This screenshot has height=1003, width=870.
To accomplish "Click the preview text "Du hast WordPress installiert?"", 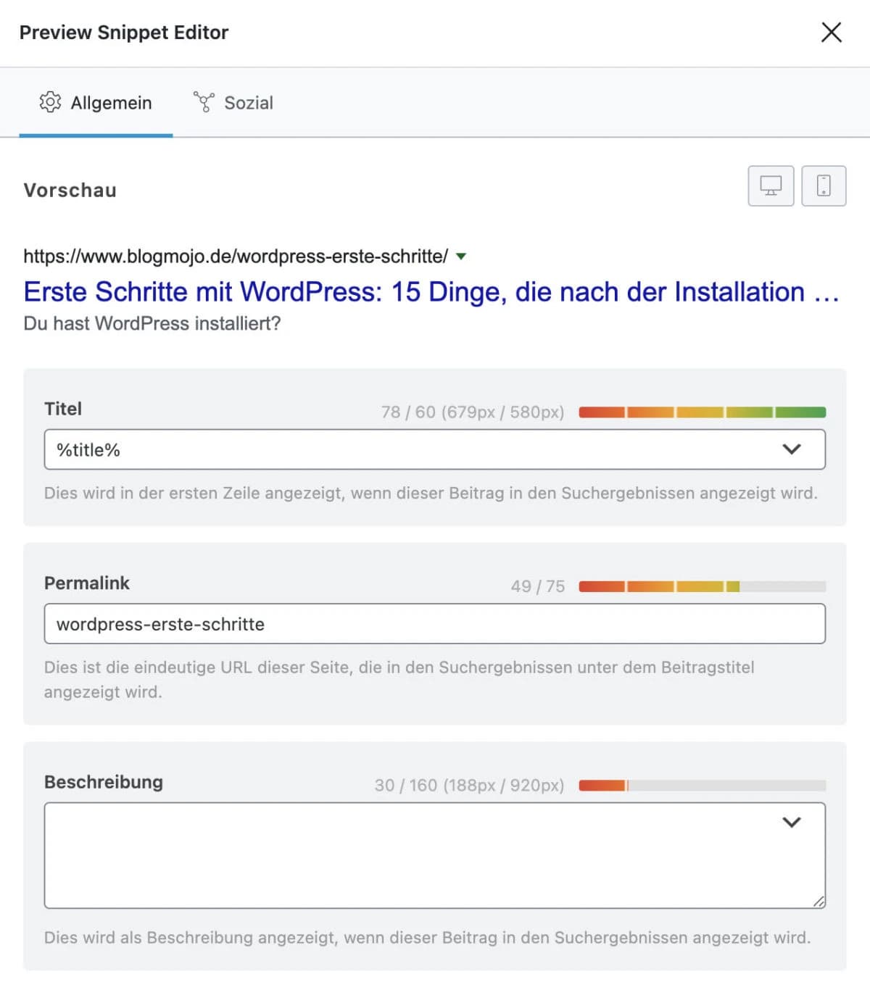I will coord(152,323).
